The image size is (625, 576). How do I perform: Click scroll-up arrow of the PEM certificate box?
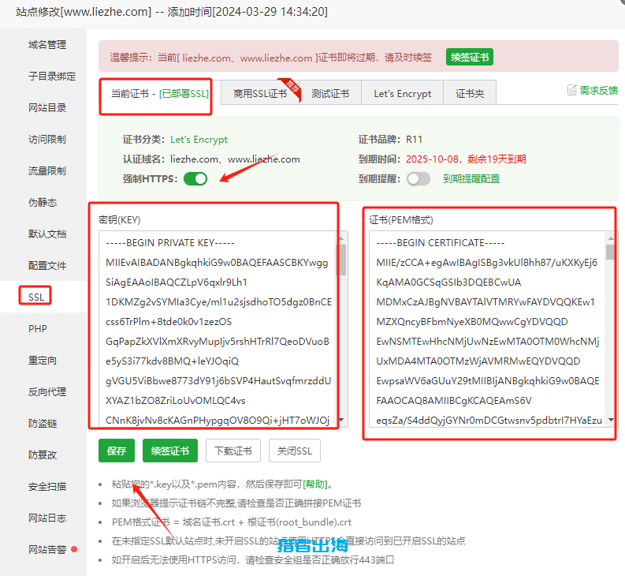[x=611, y=238]
